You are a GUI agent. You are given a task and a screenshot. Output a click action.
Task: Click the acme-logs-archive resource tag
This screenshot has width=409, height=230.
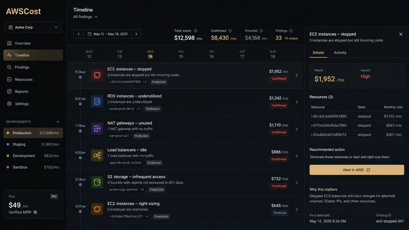pos(123,189)
